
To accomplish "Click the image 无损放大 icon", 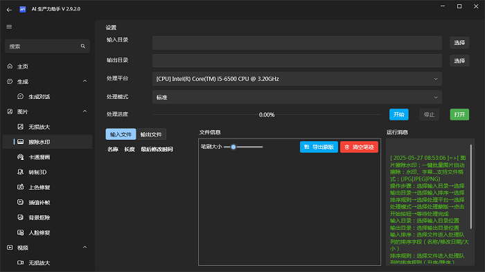I will [20, 127].
